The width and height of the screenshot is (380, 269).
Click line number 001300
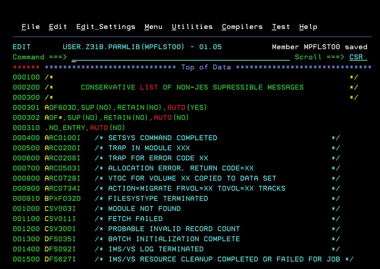pos(26,239)
